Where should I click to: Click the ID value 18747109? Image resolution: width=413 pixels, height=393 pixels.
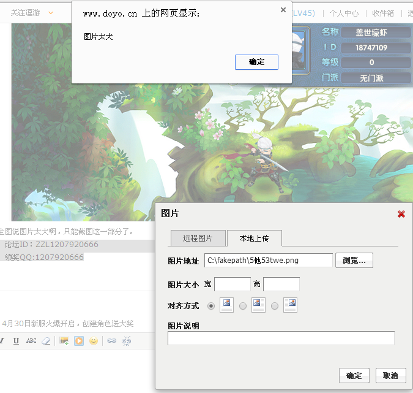tap(371, 47)
